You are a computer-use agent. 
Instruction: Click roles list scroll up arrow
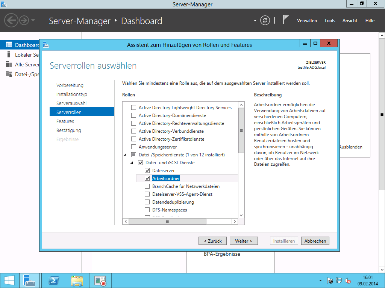(241, 105)
